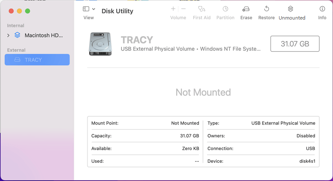Click the disk4s1 device value
This screenshot has width=333, height=181.
point(307,161)
